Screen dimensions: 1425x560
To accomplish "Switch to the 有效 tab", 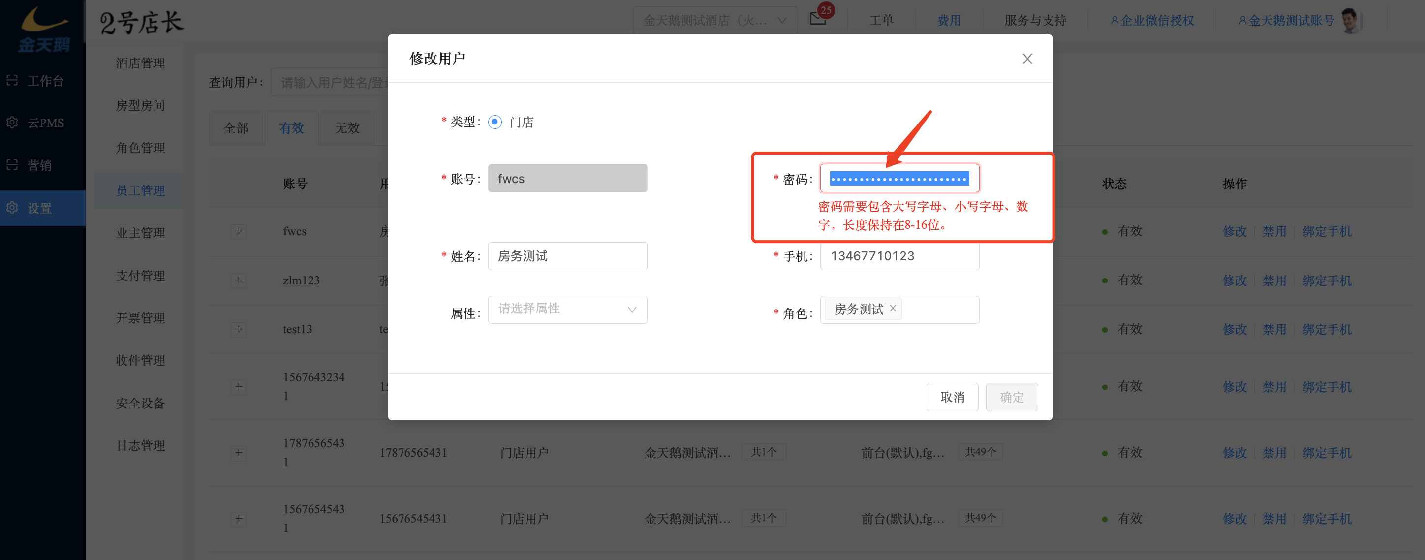I will (291, 128).
